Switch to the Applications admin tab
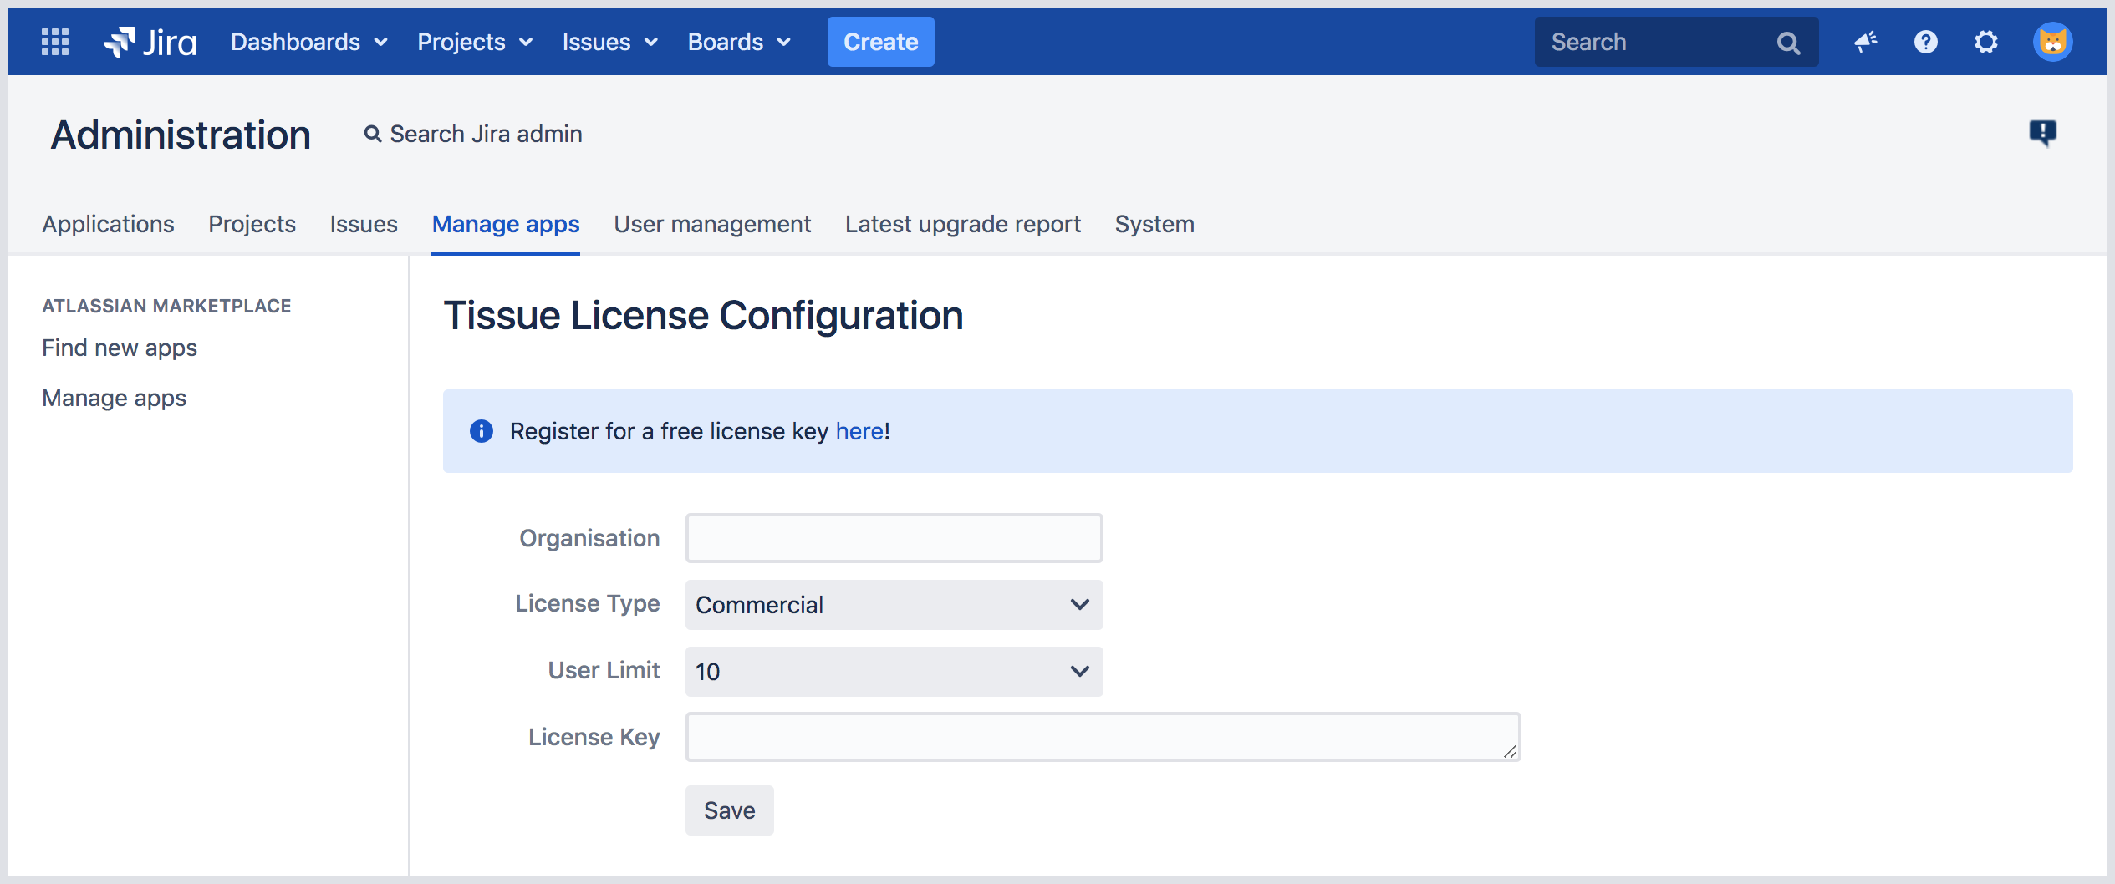2115x884 pixels. click(109, 224)
